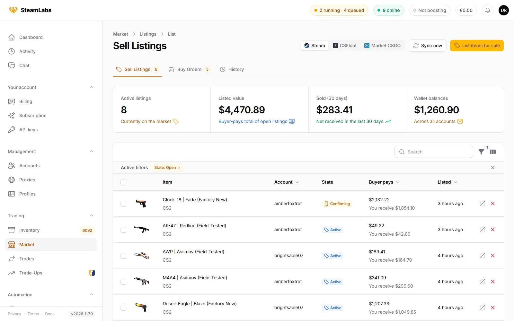Viewport: 514px width, 321px height.
Task: Toggle the table columns icon
Action: [x=493, y=152]
